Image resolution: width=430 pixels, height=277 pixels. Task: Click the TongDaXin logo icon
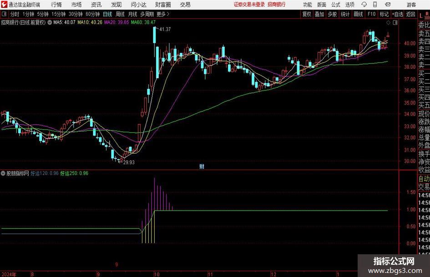click(x=4, y=5)
